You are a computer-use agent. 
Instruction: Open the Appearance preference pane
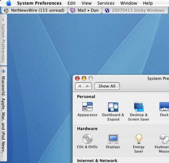87,109
